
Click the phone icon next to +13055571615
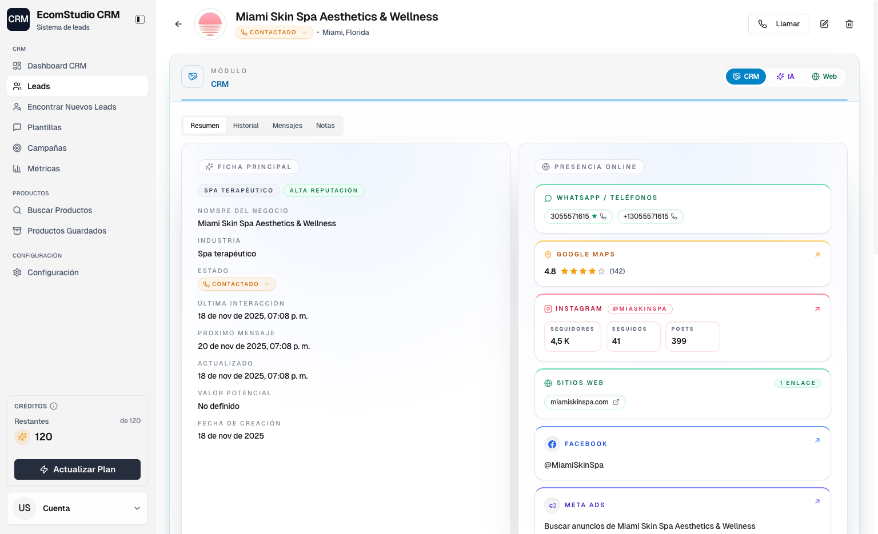675,216
